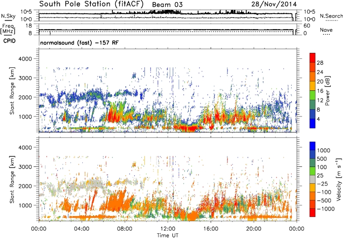The height and width of the screenshot is (238, 343).
Task: Click the '16:00' time tick label
Action: tap(211, 229)
